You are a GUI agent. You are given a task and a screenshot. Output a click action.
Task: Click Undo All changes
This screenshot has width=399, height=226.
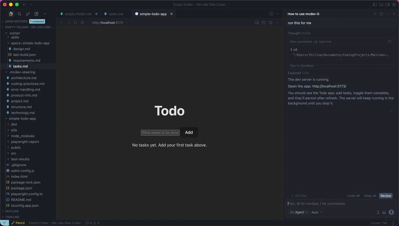coord(353,196)
